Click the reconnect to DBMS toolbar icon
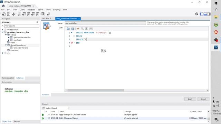 point(48,14)
